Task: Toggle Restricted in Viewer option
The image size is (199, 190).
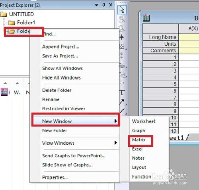Action: point(64,109)
